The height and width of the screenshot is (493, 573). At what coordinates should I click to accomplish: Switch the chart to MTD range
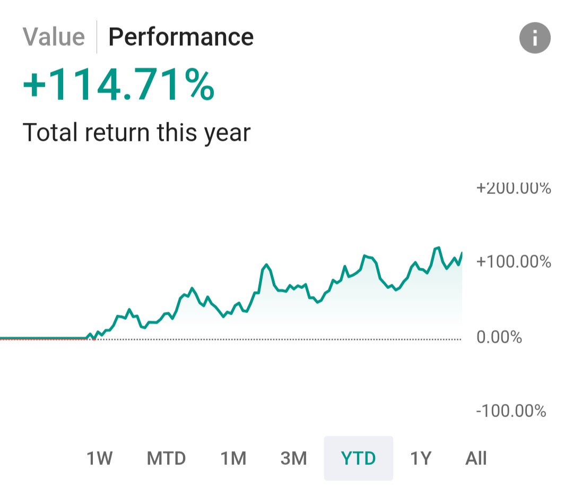click(166, 458)
